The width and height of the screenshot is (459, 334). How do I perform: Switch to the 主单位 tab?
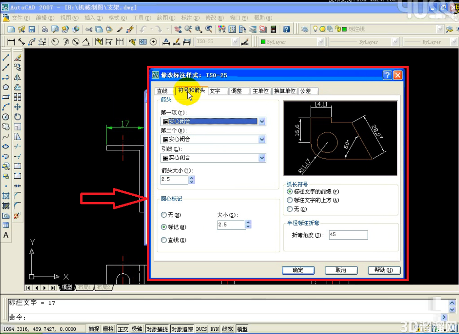tap(261, 91)
